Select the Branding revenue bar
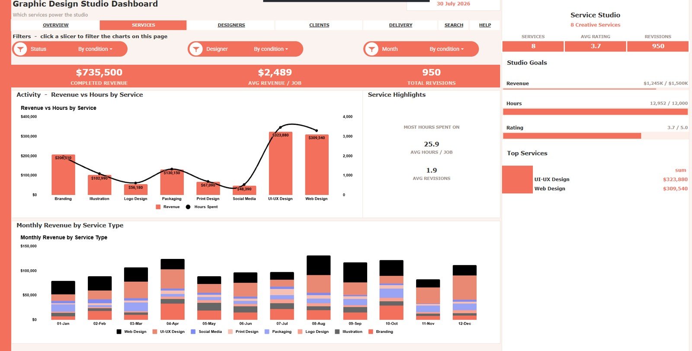Screen dimensions: 692x351 click(x=63, y=175)
